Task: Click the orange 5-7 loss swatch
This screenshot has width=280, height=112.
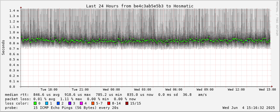Action: click(93, 103)
